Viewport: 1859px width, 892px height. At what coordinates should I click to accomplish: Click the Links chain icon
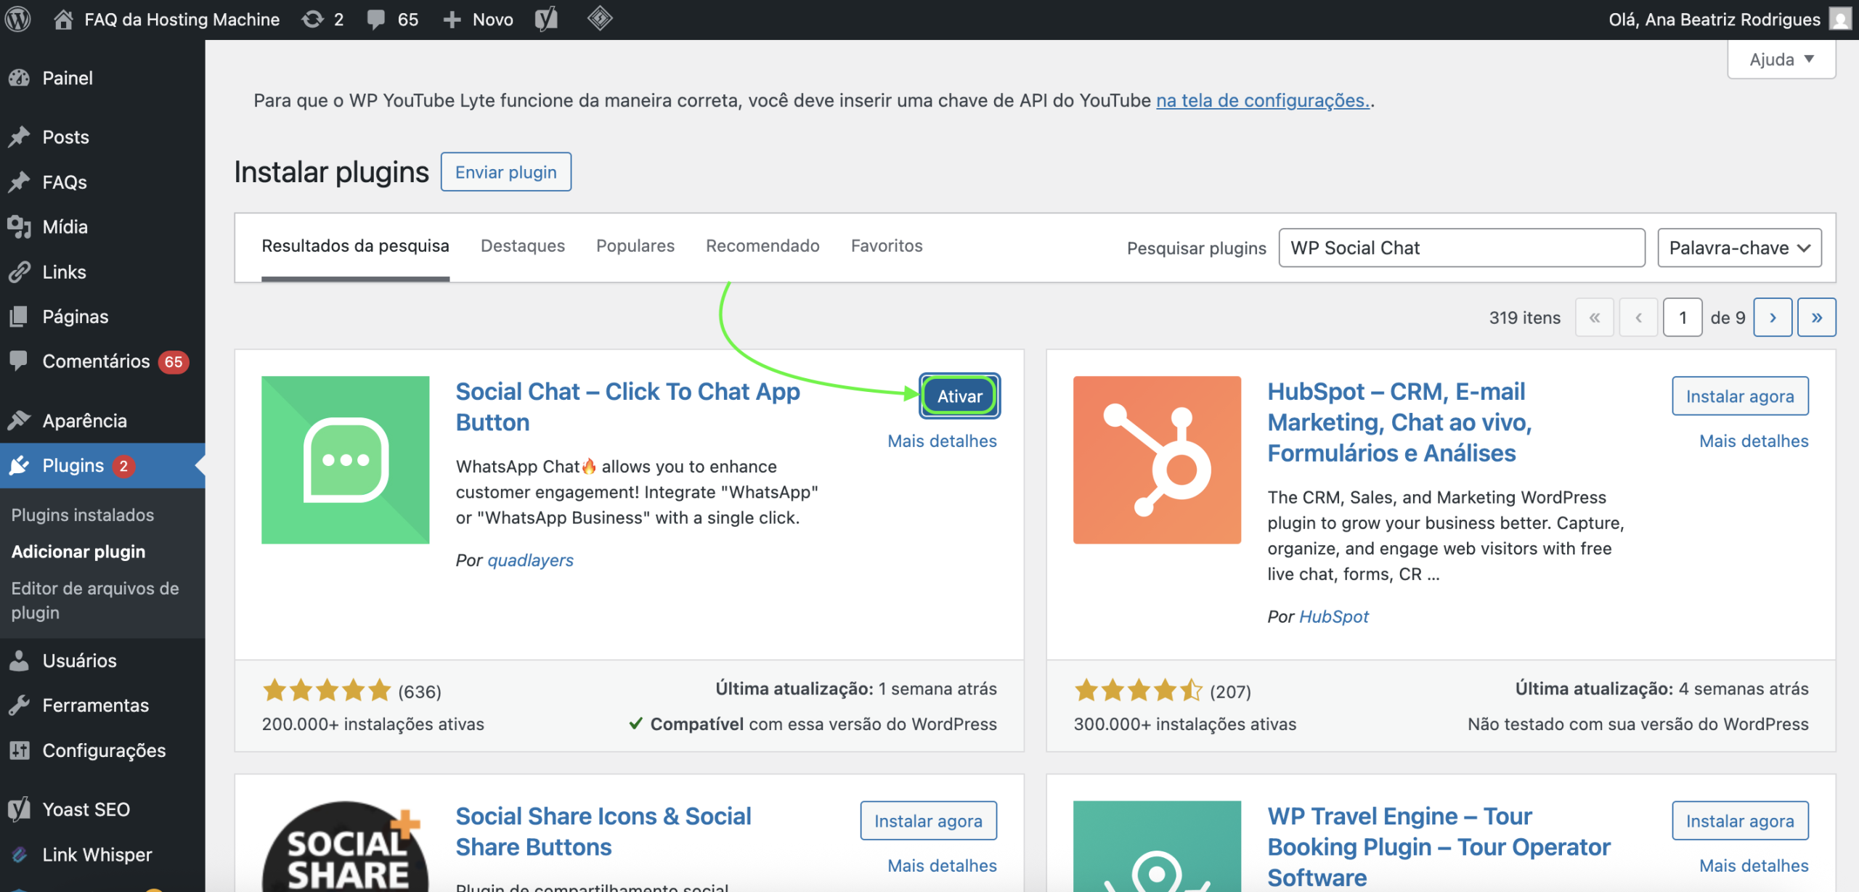click(x=20, y=271)
